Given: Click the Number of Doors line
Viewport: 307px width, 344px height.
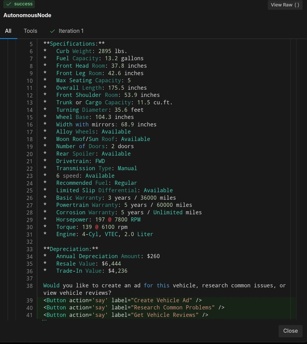Looking at the screenshot, I should 89,146.
